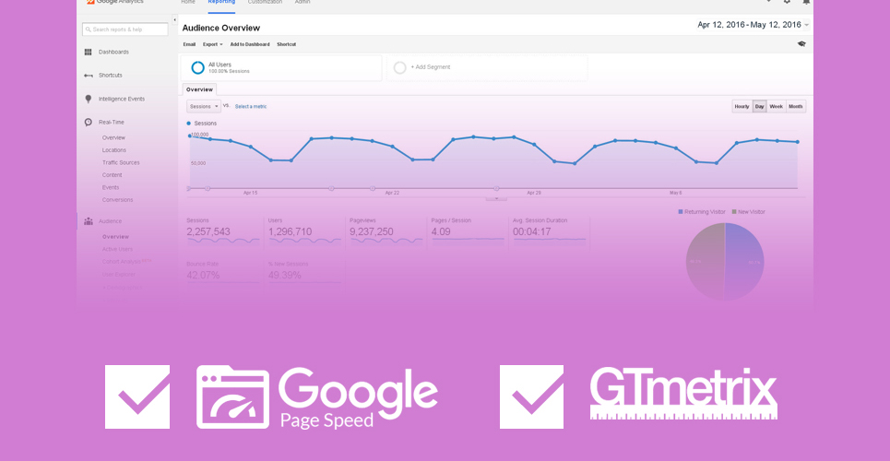The height and width of the screenshot is (461, 890).
Task: Open the Home tab
Action: tap(188, 2)
